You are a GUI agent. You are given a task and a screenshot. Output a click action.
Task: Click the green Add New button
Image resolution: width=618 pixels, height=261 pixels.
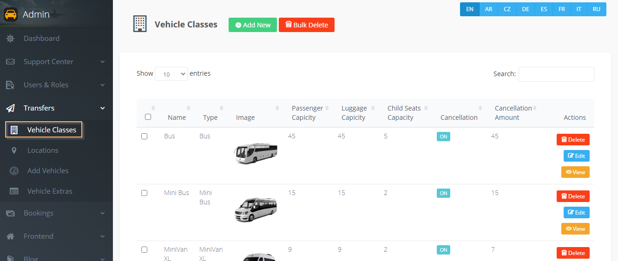tap(252, 25)
